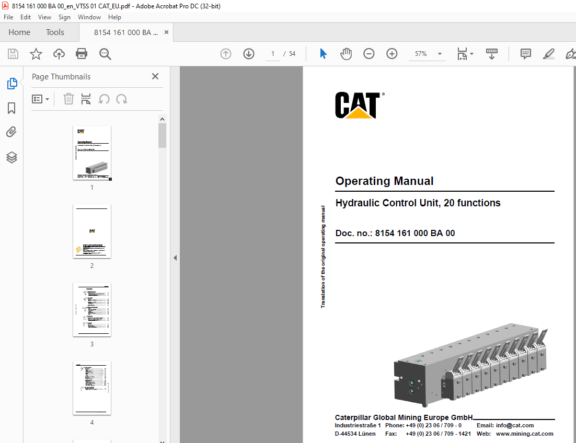Viewport: 576px width, 443px height.
Task: Open the View menu
Action: [x=44, y=17]
